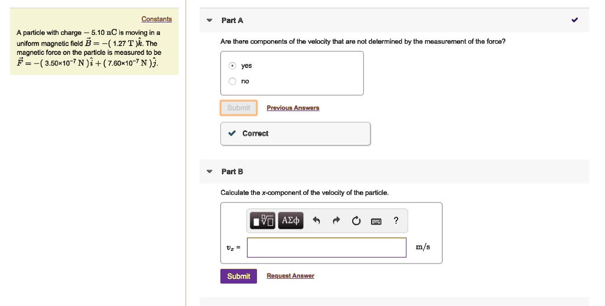Open the math templates (radical) tool
The width and height of the screenshot is (605, 306).
(263, 221)
